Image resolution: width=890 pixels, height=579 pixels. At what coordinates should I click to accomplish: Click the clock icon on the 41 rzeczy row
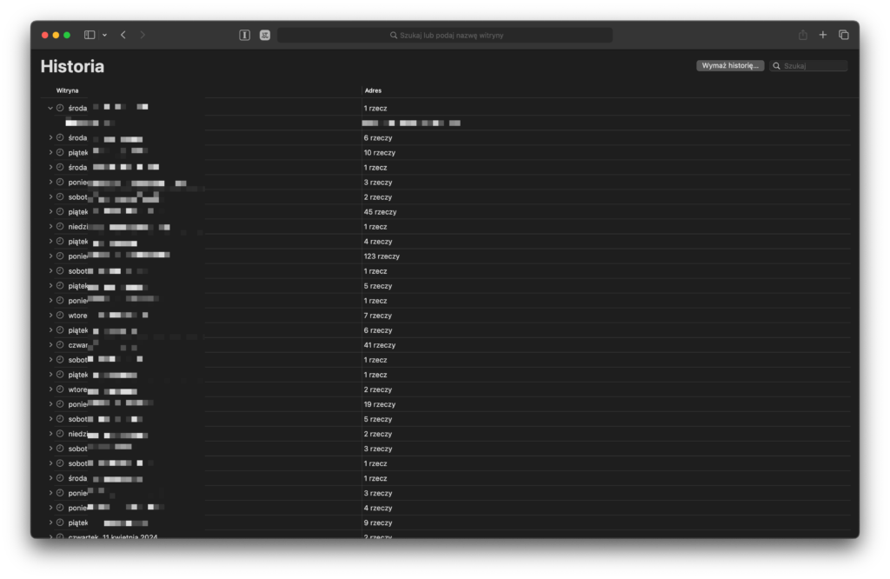[60, 345]
